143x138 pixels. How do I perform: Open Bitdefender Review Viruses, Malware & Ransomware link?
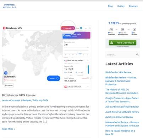tap(121, 81)
